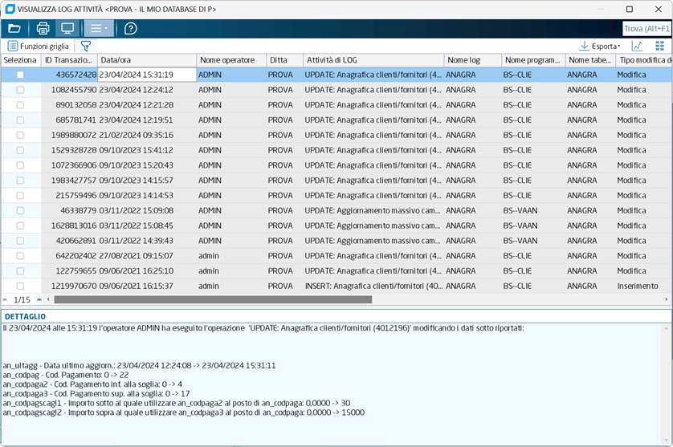Click in the Trova search field
The height and width of the screenshot is (447, 673).
tap(646, 29)
